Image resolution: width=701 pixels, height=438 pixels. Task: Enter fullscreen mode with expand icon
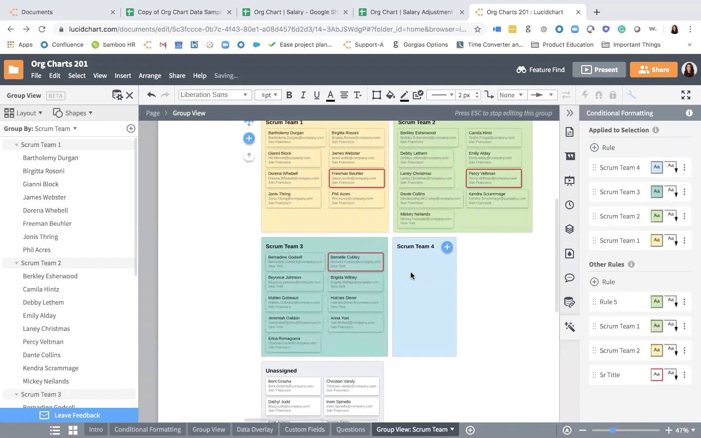685,95
